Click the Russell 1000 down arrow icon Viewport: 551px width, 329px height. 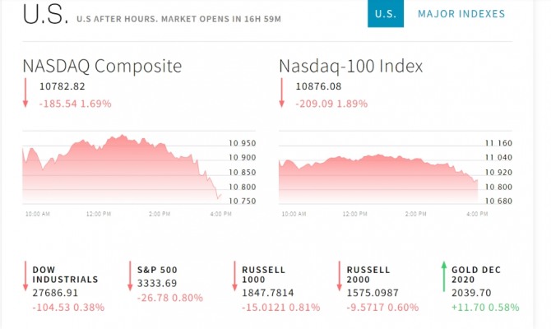tap(235, 276)
